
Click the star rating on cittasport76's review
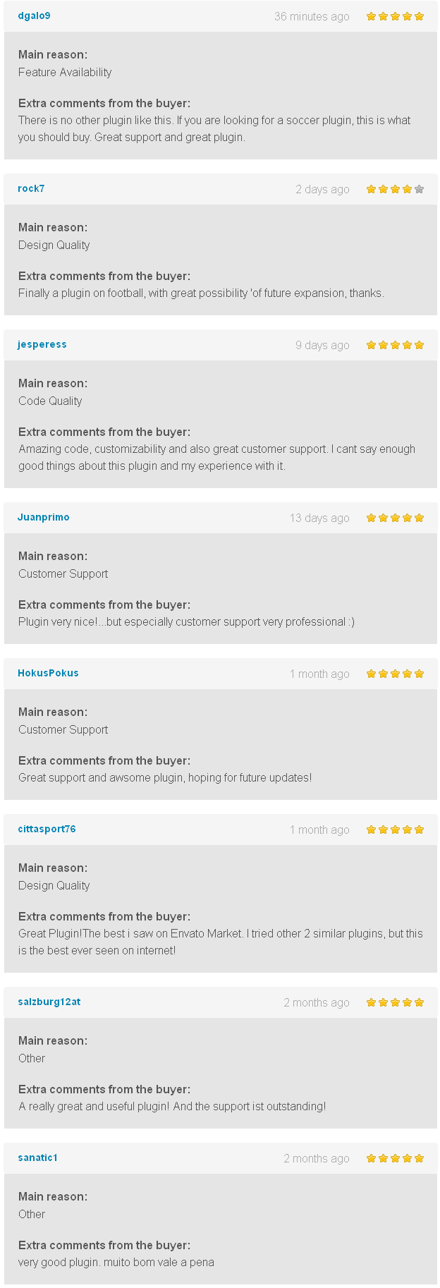[395, 830]
